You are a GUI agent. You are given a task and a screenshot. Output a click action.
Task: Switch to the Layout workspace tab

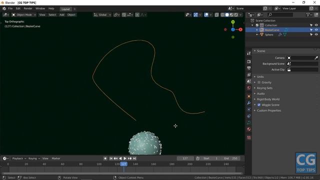click(65, 9)
